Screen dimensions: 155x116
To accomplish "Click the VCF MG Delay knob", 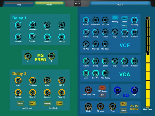I will 105,44.
